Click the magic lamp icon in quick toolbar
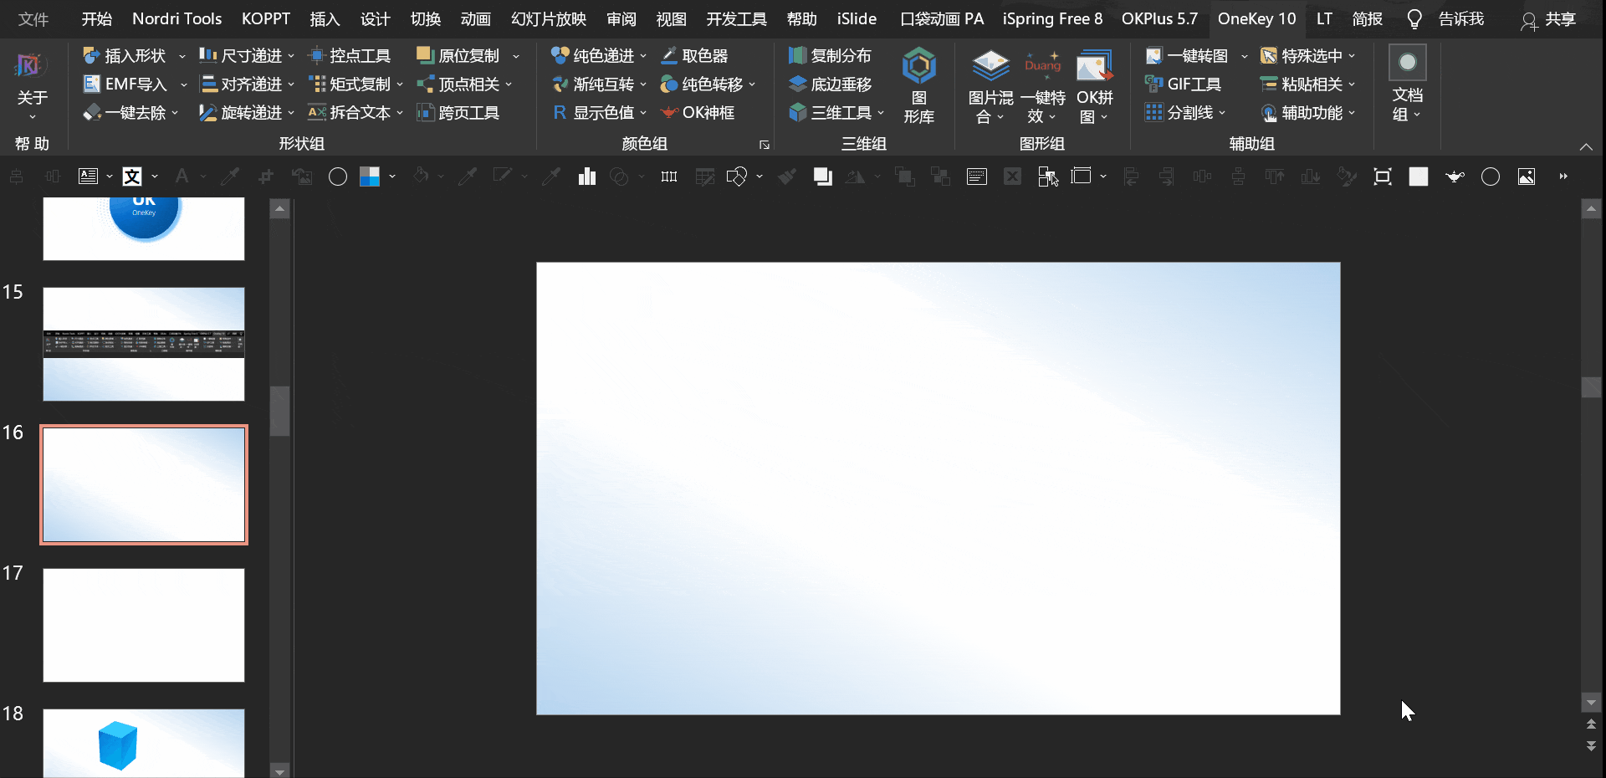This screenshot has width=1606, height=778. click(x=1455, y=177)
